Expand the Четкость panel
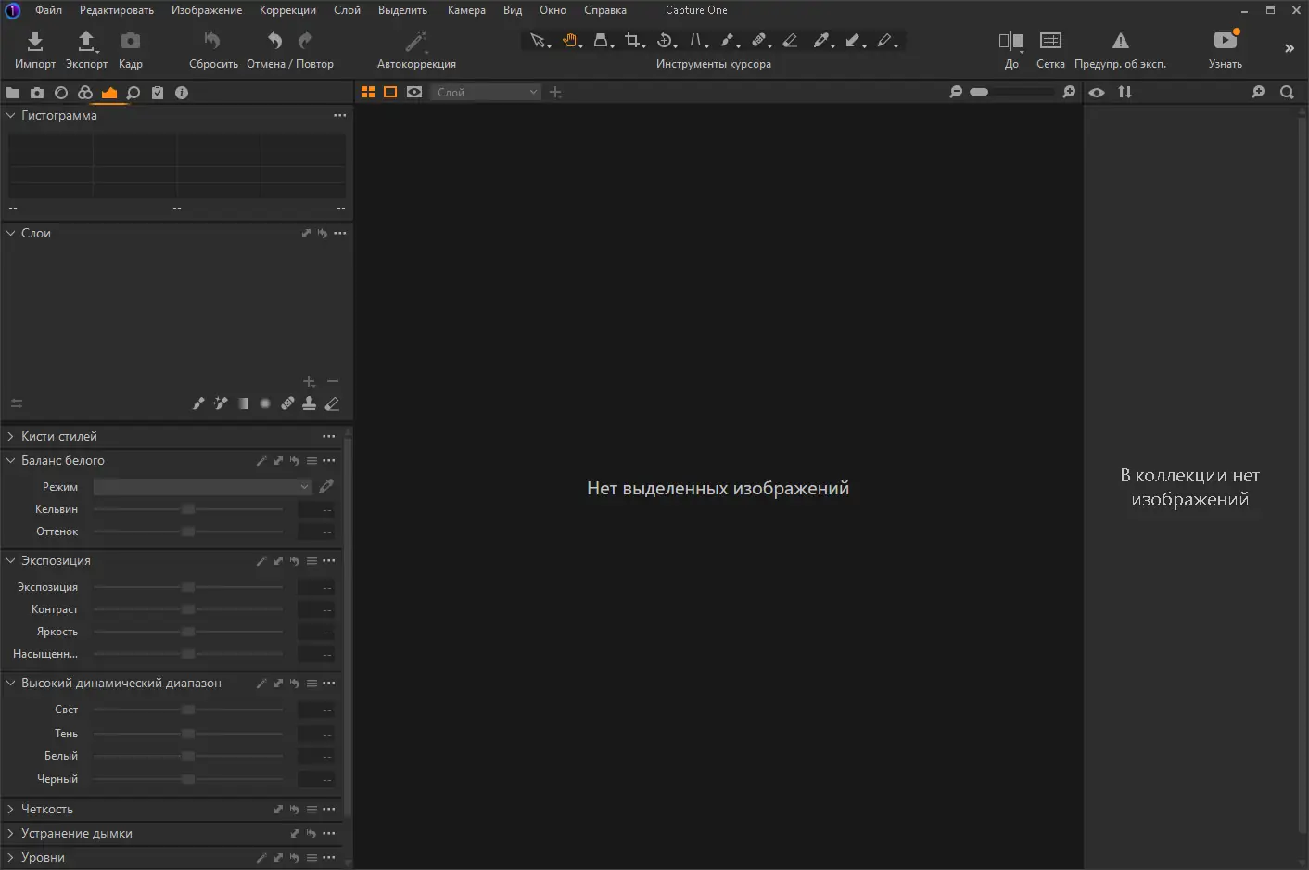 tap(11, 809)
